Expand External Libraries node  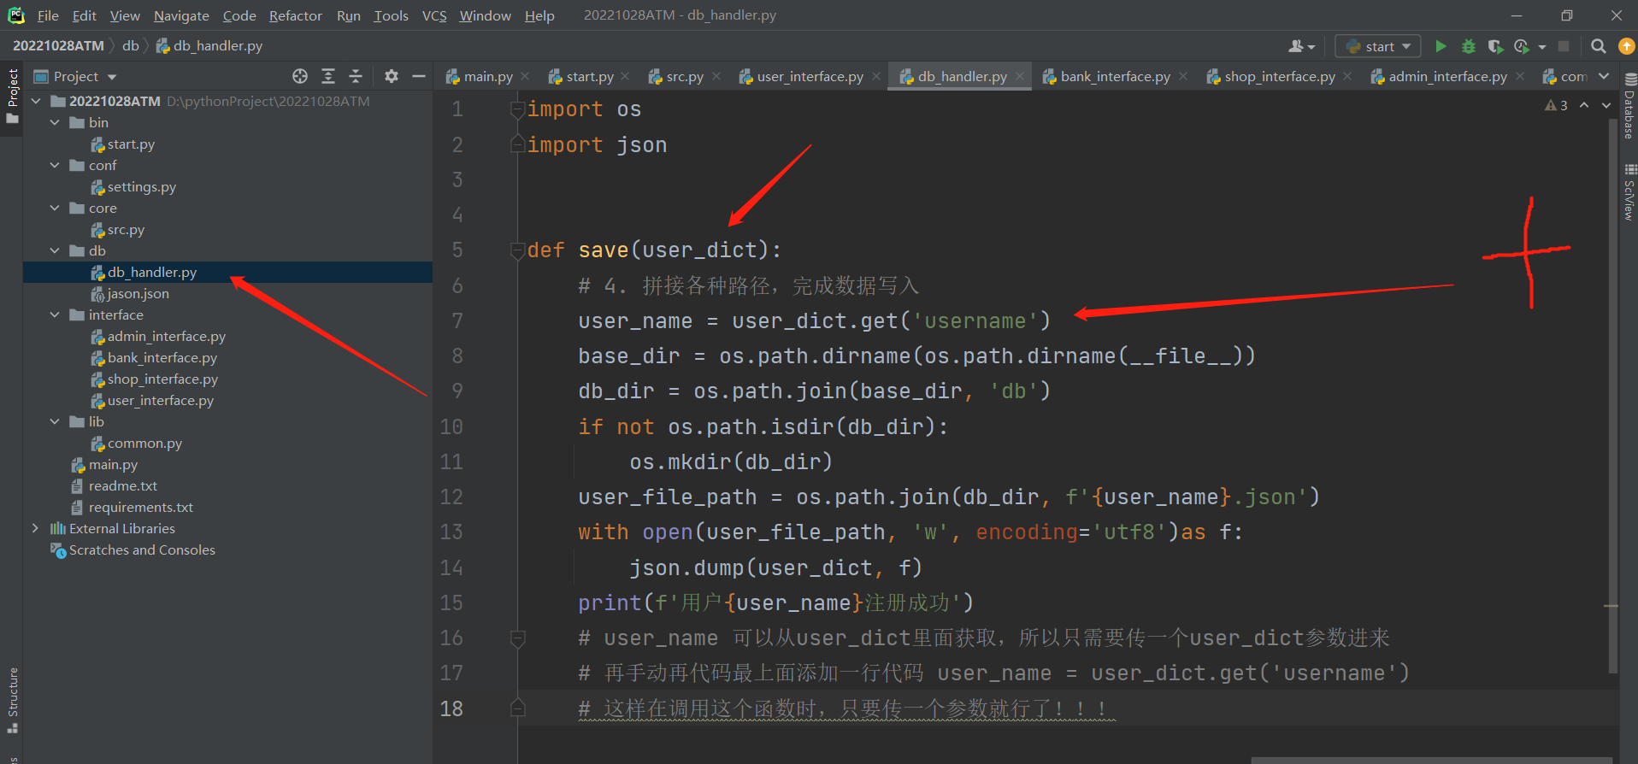(35, 528)
